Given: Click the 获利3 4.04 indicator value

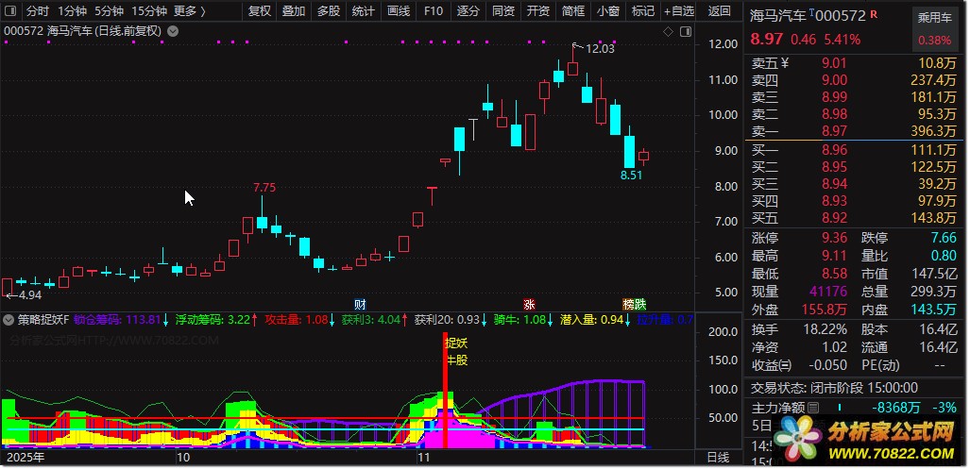Looking at the screenshot, I should (370, 320).
